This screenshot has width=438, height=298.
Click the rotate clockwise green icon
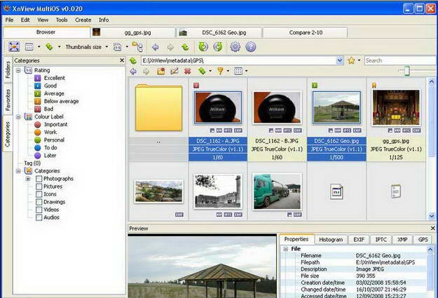(219, 47)
